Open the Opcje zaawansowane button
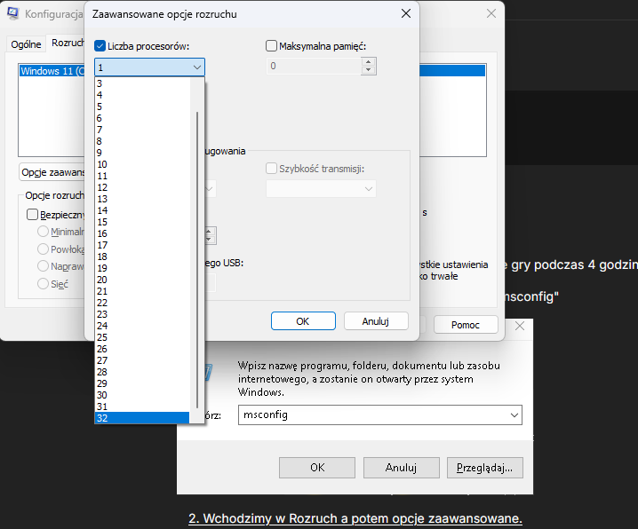This screenshot has width=638, height=529. tap(52, 172)
